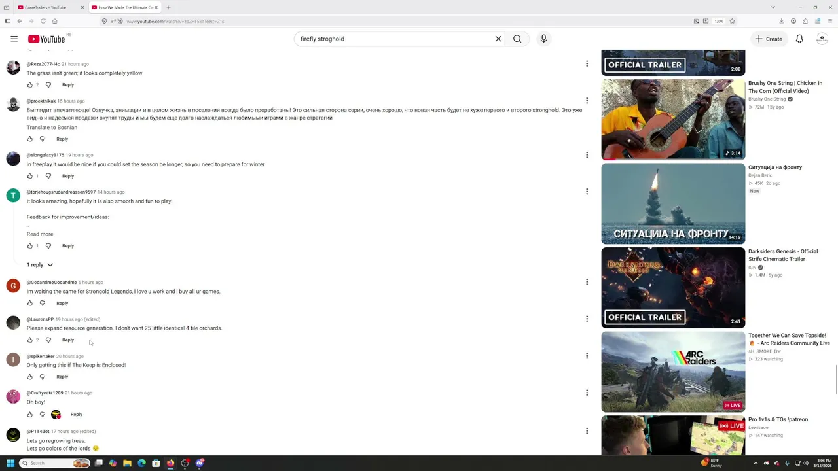Screen dimensions: 838x471
Task: Open weather widget showing 85°F Sunny
Action: [x=711, y=463]
